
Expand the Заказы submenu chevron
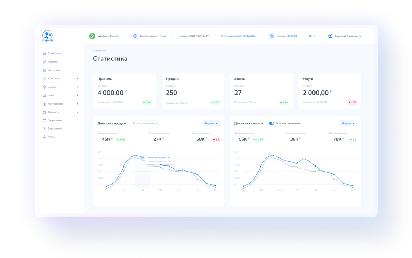click(77, 87)
